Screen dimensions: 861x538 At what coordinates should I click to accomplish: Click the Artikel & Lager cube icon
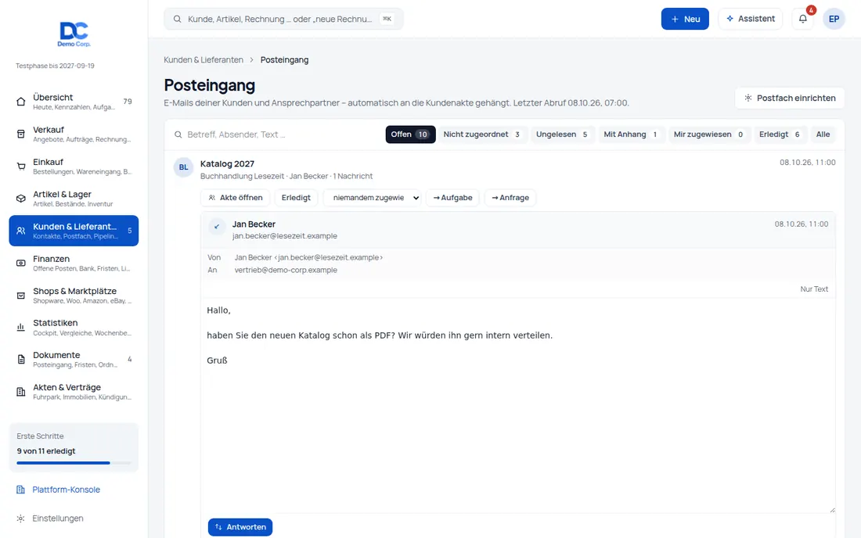pyautogui.click(x=21, y=199)
